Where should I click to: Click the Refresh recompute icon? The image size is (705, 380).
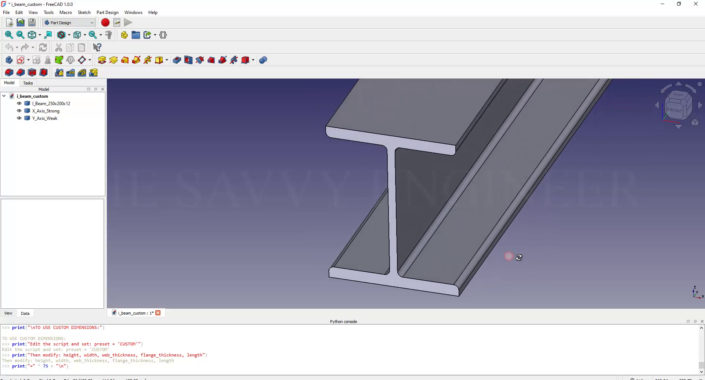pyautogui.click(x=43, y=47)
